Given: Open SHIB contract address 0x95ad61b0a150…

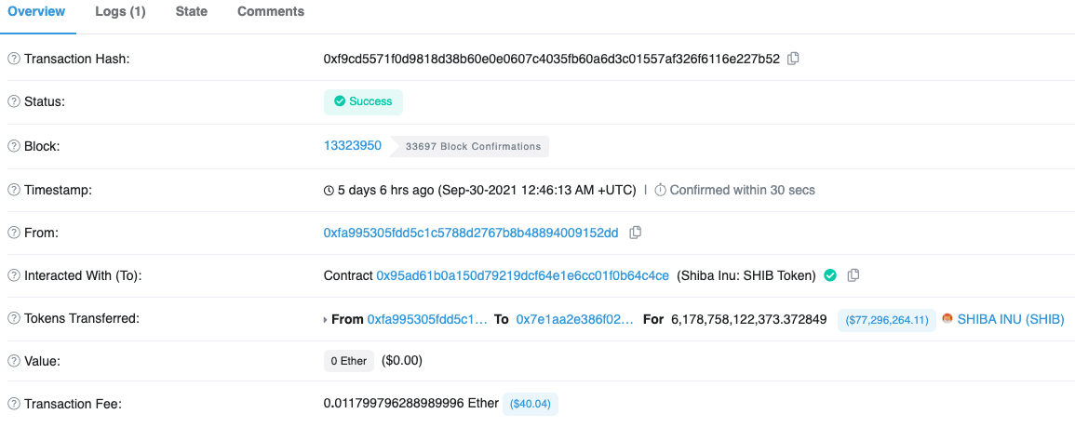Looking at the screenshot, I should (x=522, y=275).
